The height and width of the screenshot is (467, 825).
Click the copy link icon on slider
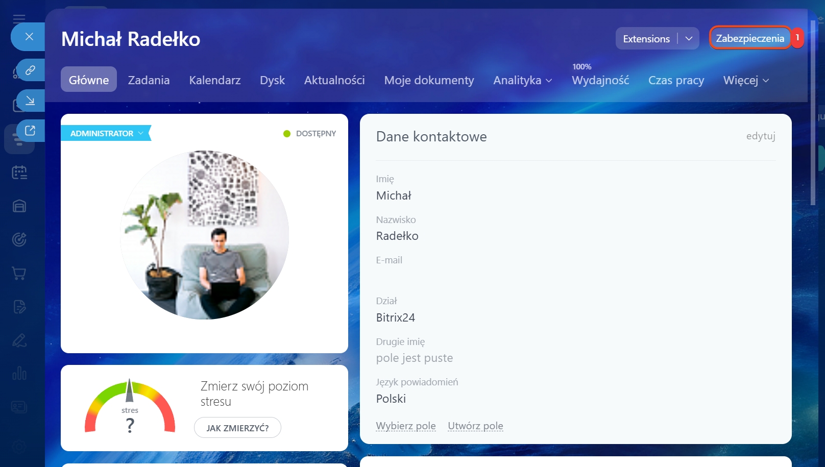(30, 70)
